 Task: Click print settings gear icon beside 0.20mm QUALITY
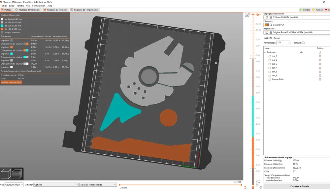click(267, 17)
